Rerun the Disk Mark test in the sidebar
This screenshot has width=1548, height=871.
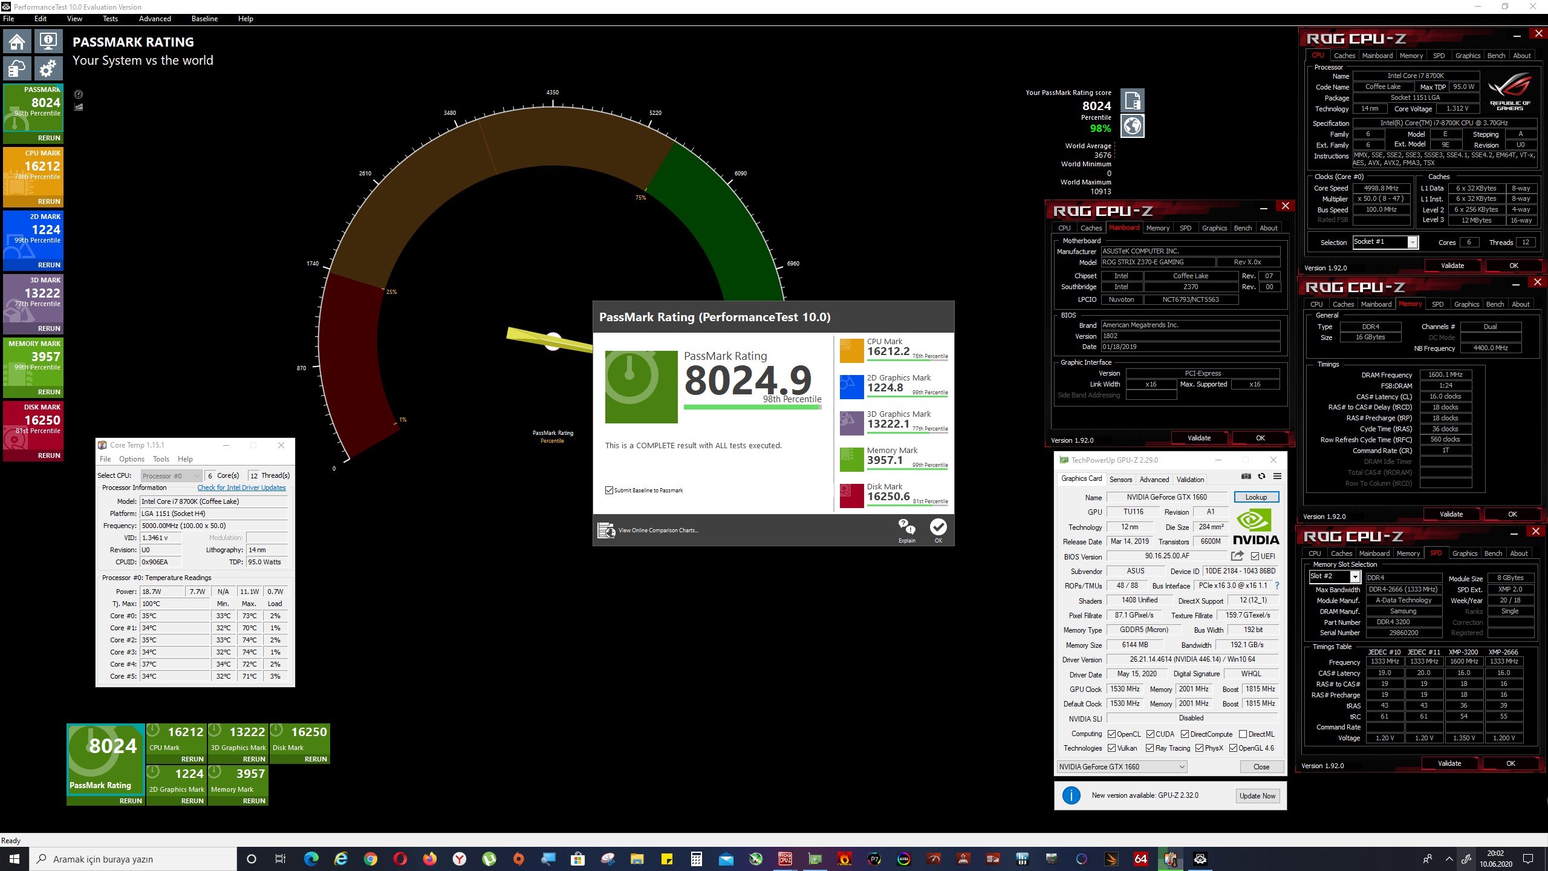click(49, 455)
